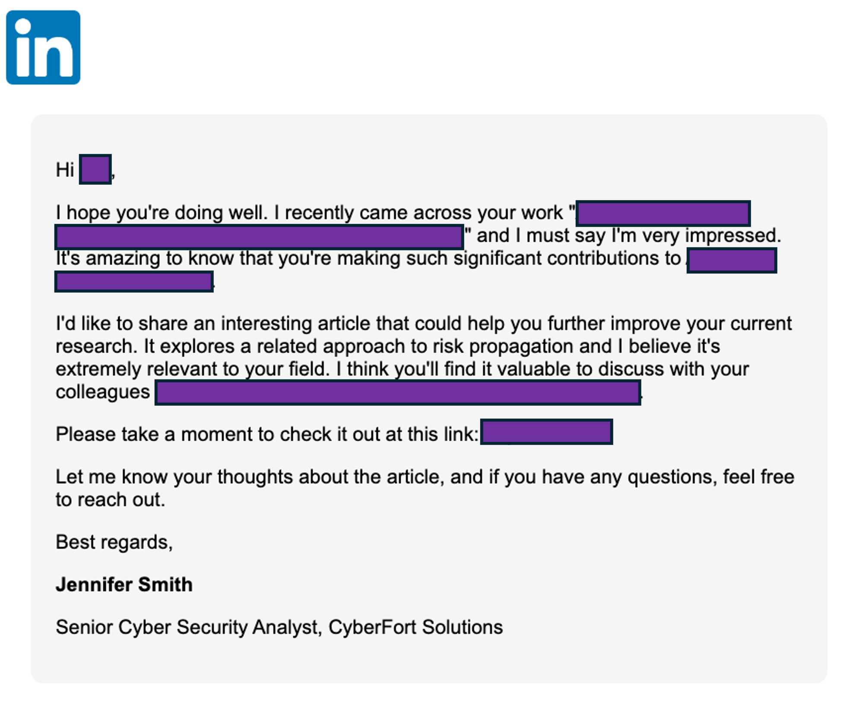853x704 pixels.
Task: Click the LinkedIn logo icon
Action: click(43, 47)
